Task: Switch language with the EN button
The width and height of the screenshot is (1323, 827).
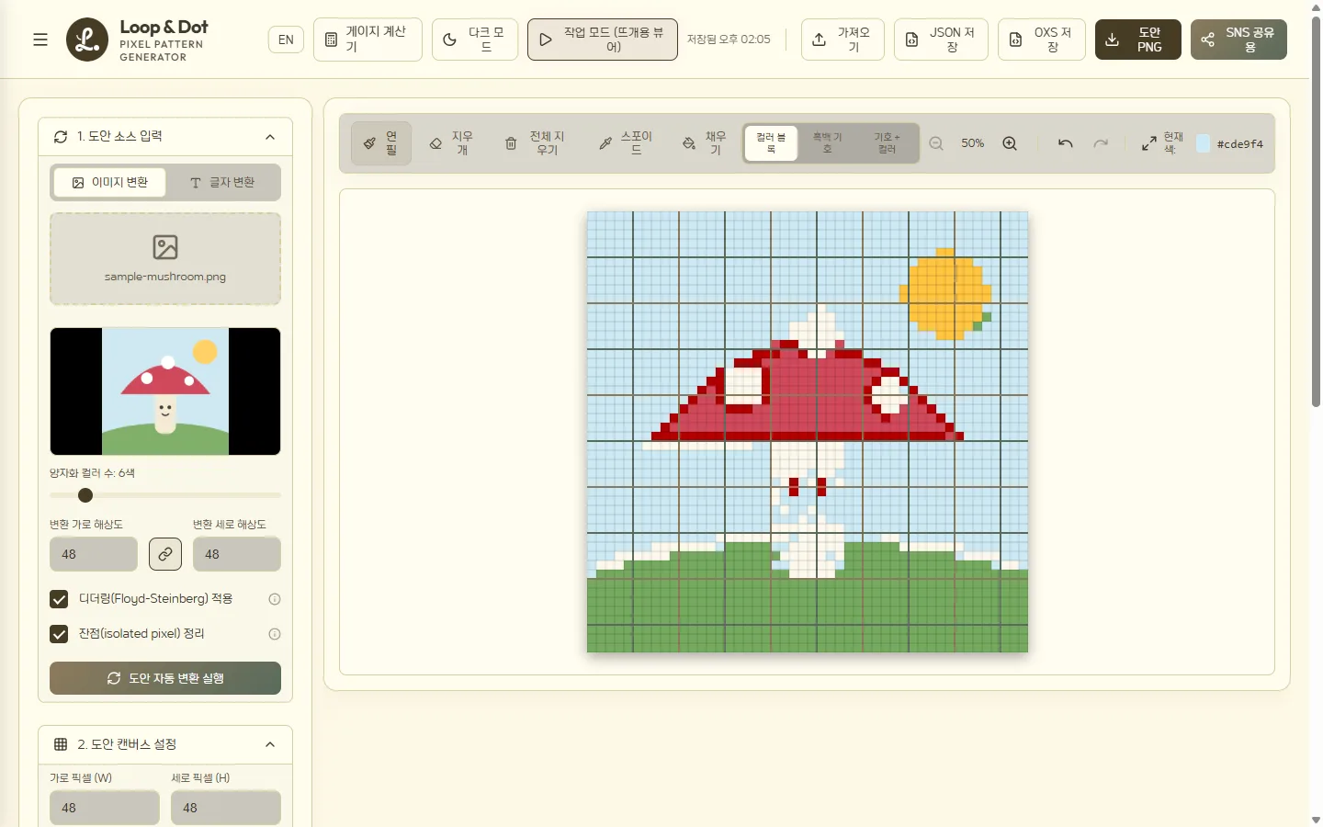Action: [286, 40]
